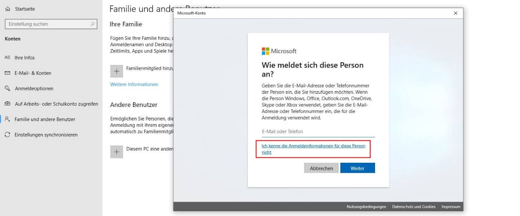Open Datenschutz und Cookies footer link
The width and height of the screenshot is (520, 216).
(x=414, y=207)
